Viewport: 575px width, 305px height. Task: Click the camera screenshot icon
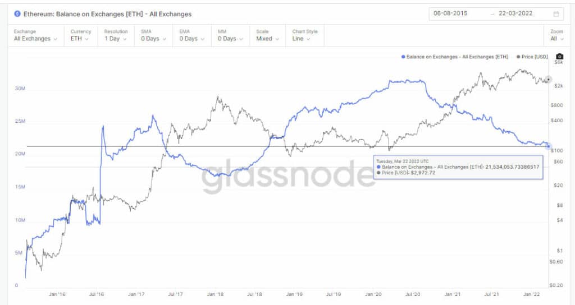click(x=559, y=57)
